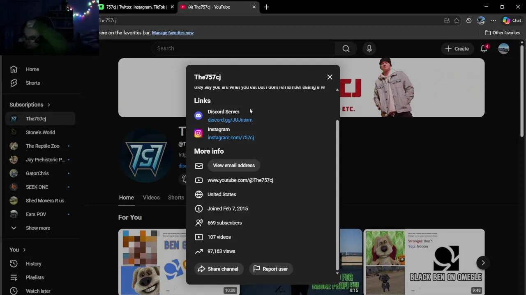Go to Home in sidebar
Screen dimensions: 526x295
click(x=40, y=69)
